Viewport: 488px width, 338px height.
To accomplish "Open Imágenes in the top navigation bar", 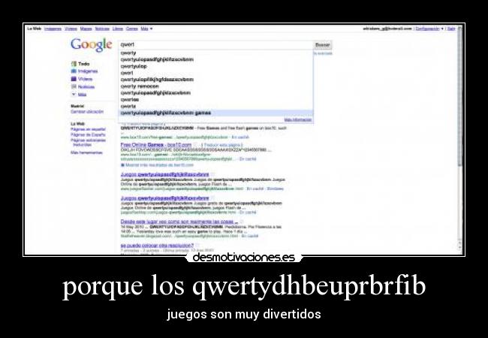I will point(53,29).
